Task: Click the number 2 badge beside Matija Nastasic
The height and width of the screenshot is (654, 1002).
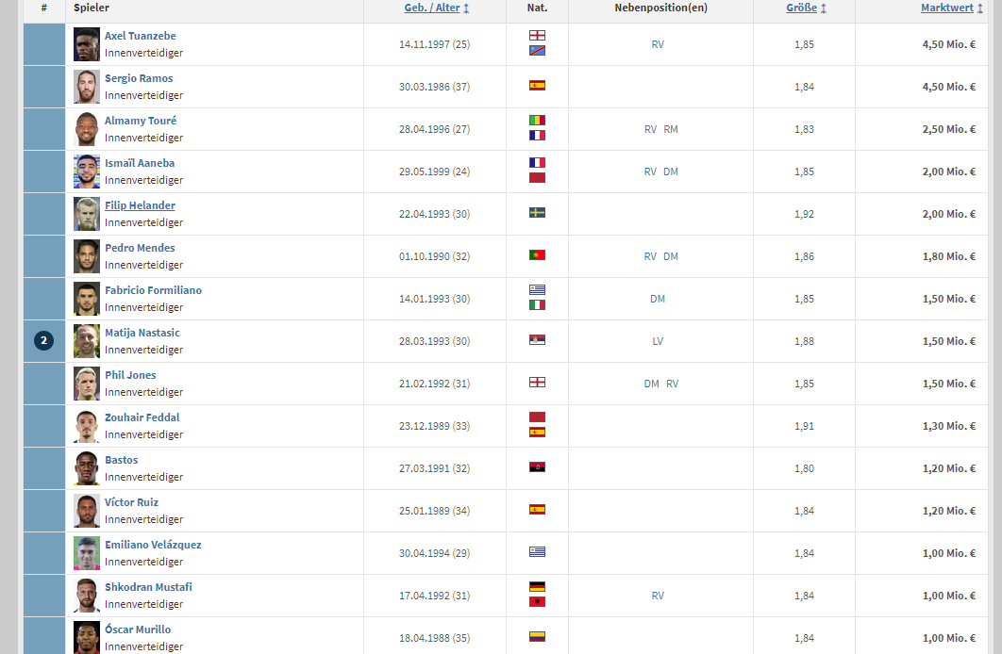Action: coord(43,341)
